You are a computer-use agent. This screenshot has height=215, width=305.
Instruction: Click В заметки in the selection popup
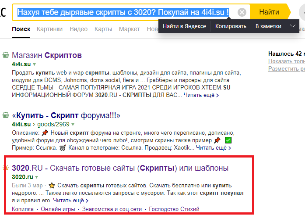(x=268, y=26)
